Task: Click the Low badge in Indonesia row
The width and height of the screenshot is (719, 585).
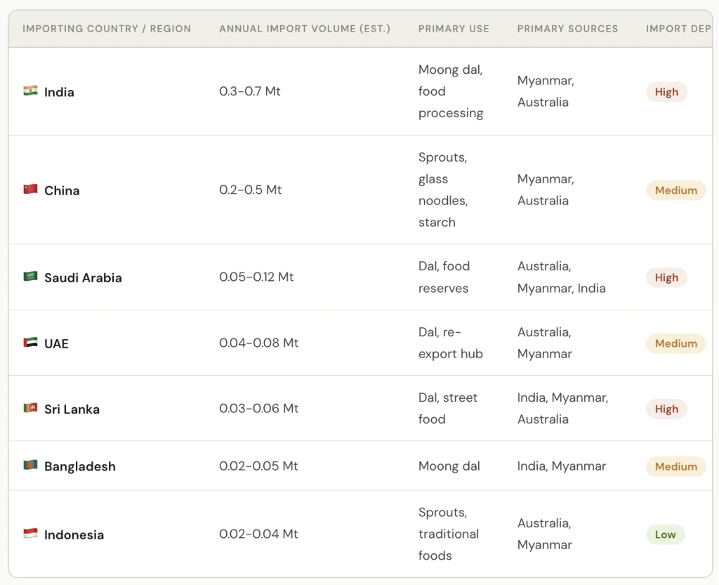Action: click(665, 534)
